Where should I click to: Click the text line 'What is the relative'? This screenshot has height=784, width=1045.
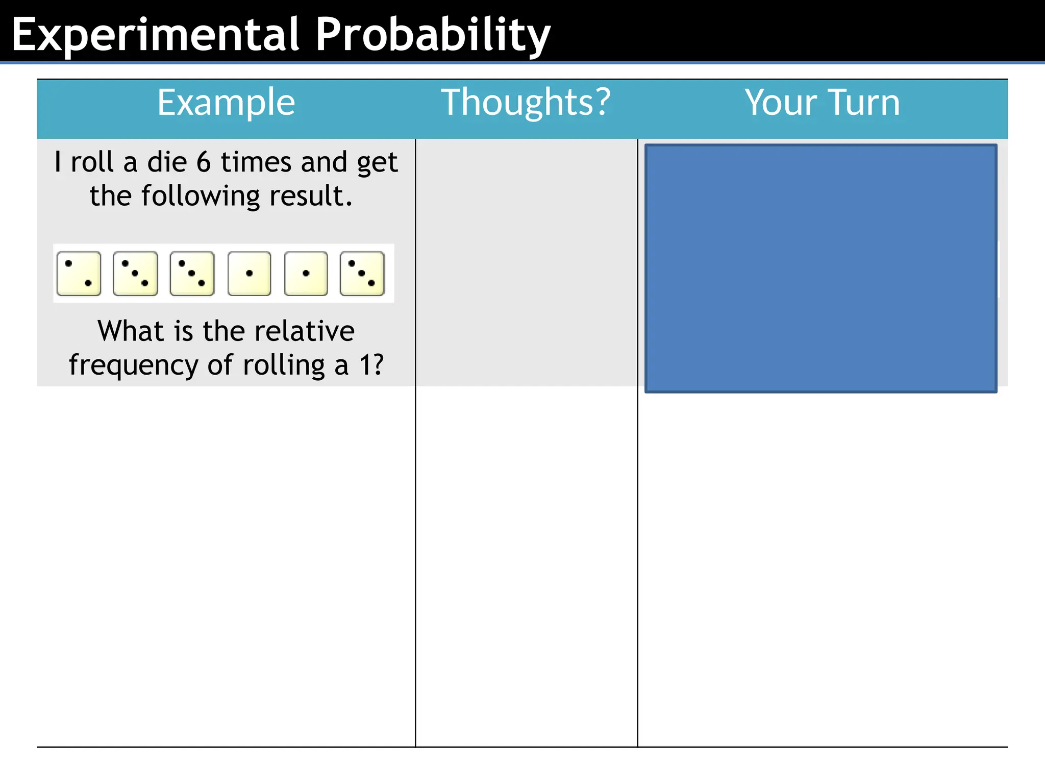226,331
